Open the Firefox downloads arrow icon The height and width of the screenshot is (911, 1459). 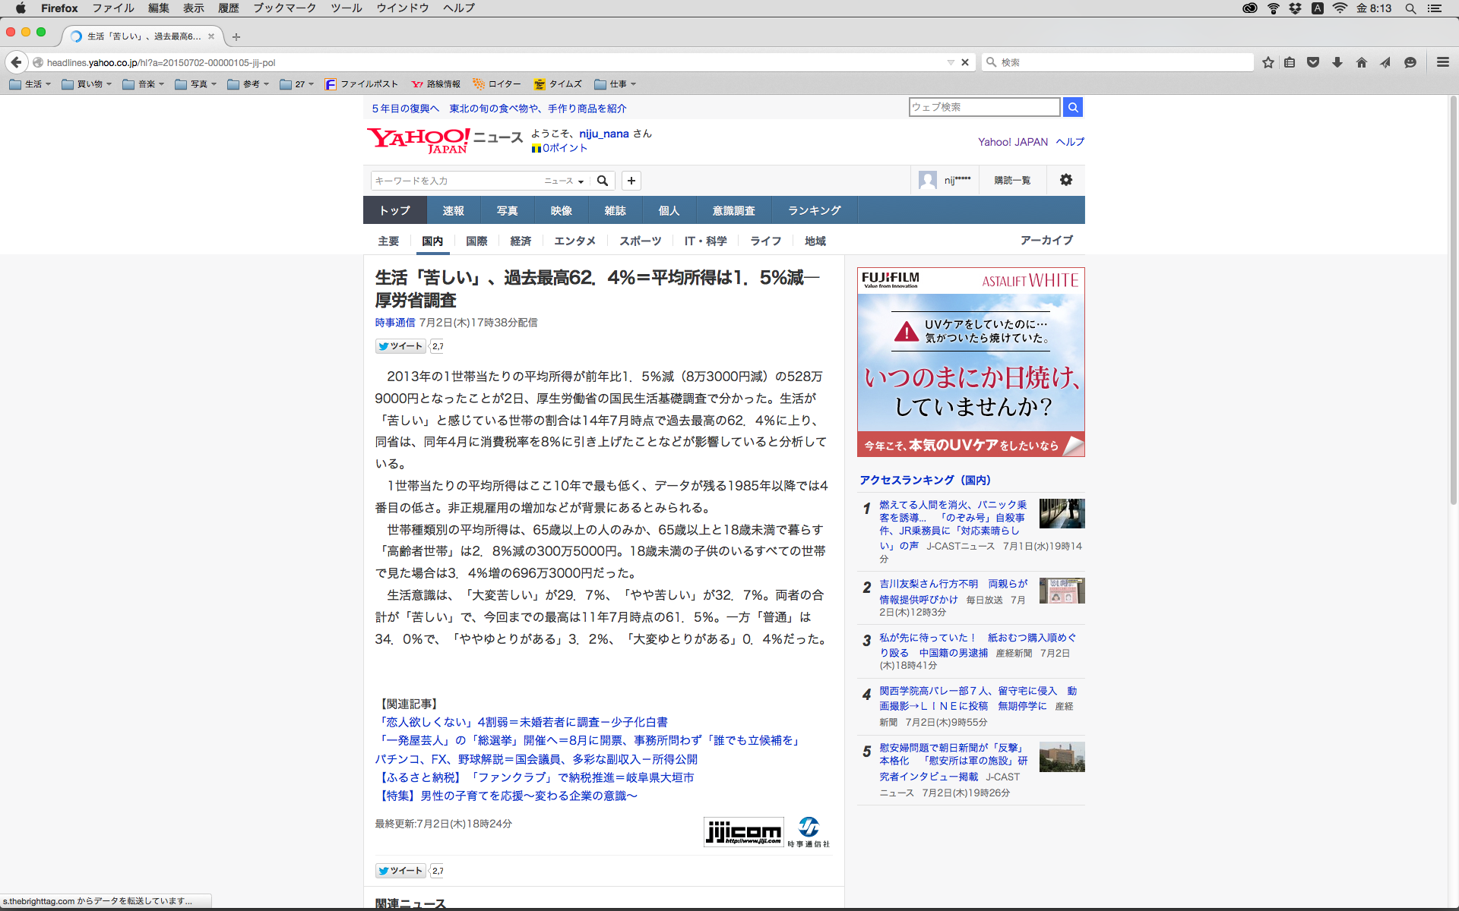(x=1337, y=62)
